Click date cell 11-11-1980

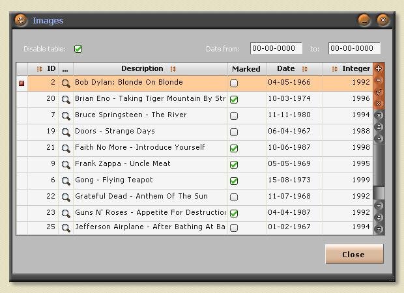coord(295,116)
